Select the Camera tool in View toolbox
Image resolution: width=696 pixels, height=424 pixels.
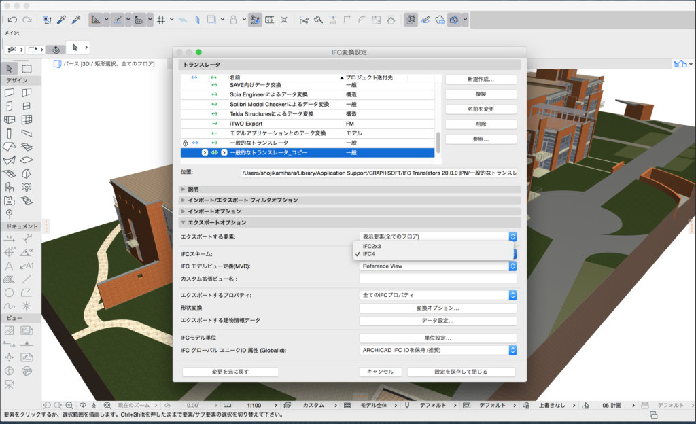pyautogui.click(x=10, y=385)
